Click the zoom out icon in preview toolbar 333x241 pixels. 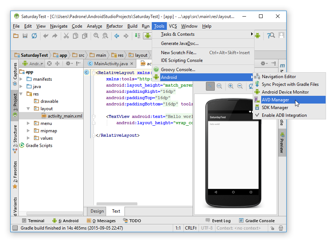(x=240, y=86)
